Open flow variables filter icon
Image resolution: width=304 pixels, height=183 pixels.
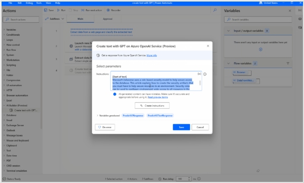tap(288, 63)
